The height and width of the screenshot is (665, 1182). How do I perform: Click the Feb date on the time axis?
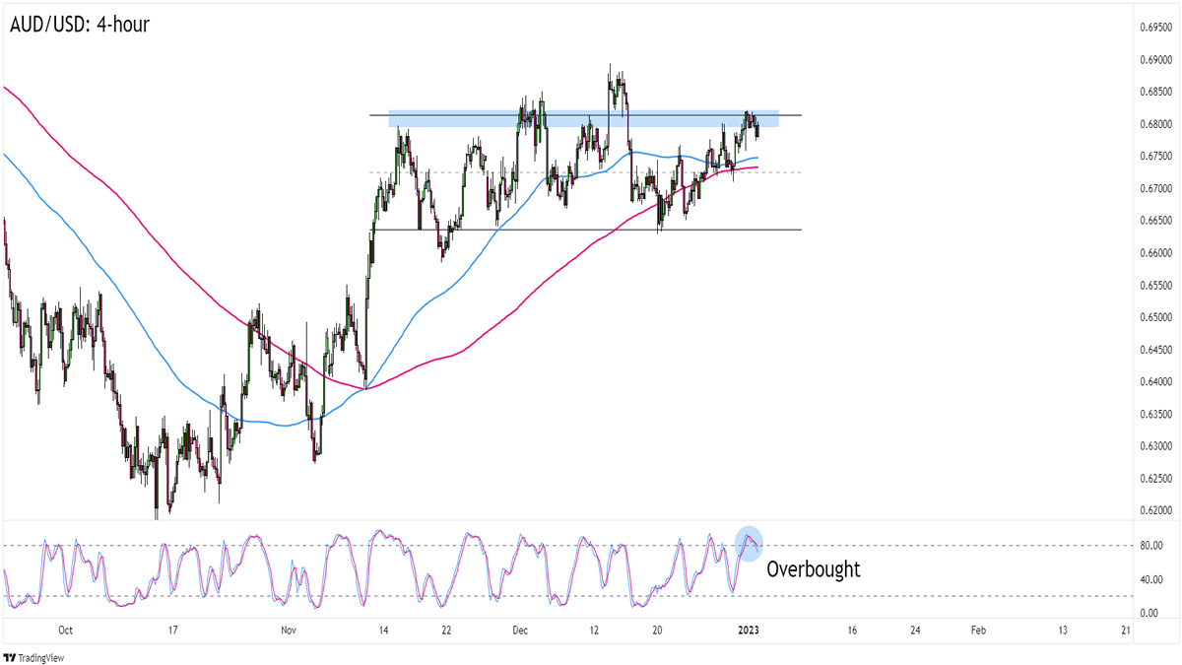pos(978,631)
